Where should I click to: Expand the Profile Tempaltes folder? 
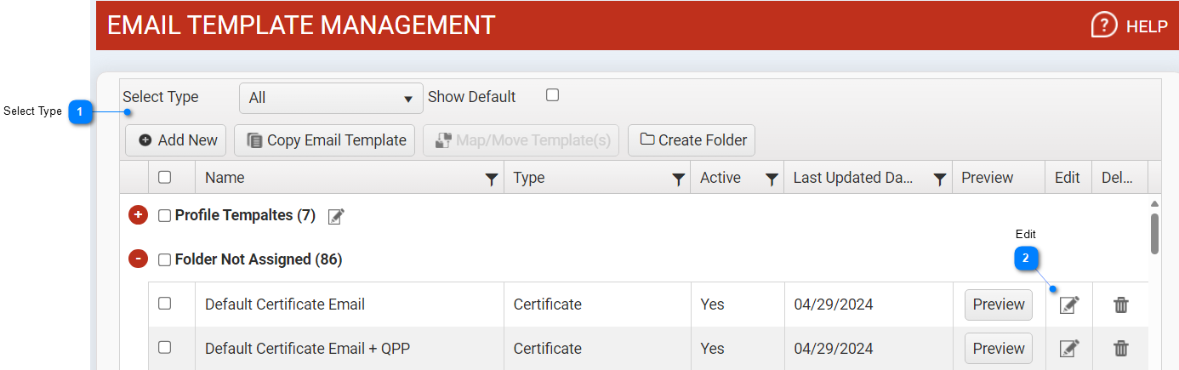pos(138,216)
